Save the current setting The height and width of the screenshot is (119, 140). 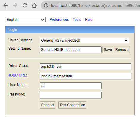click(108, 50)
